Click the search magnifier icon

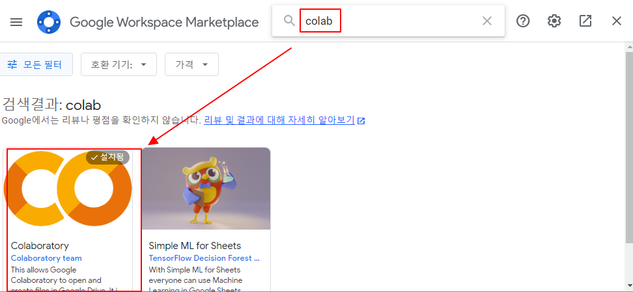(289, 21)
